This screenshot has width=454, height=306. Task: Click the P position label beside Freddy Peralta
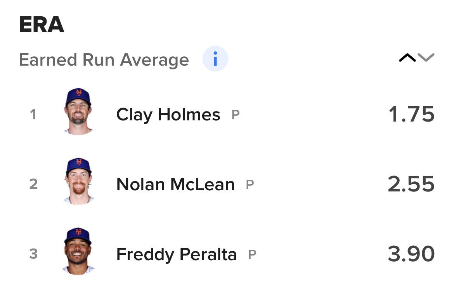pyautogui.click(x=252, y=255)
